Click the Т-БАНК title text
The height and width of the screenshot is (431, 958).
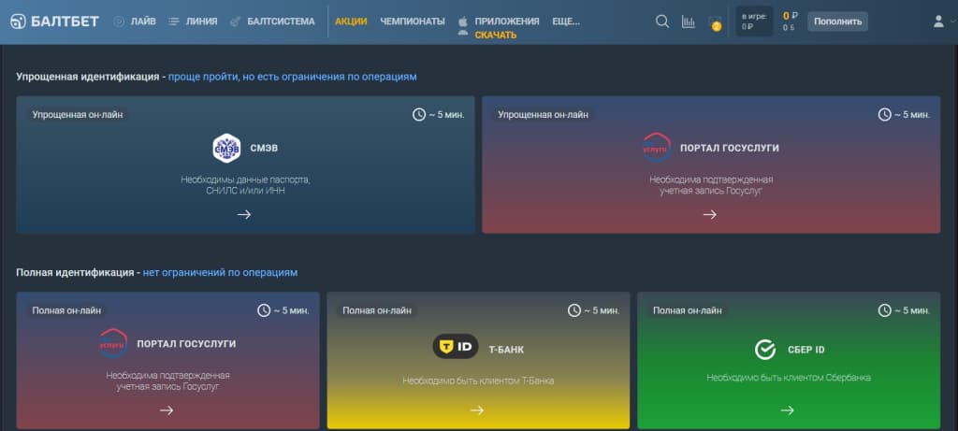[x=506, y=350]
